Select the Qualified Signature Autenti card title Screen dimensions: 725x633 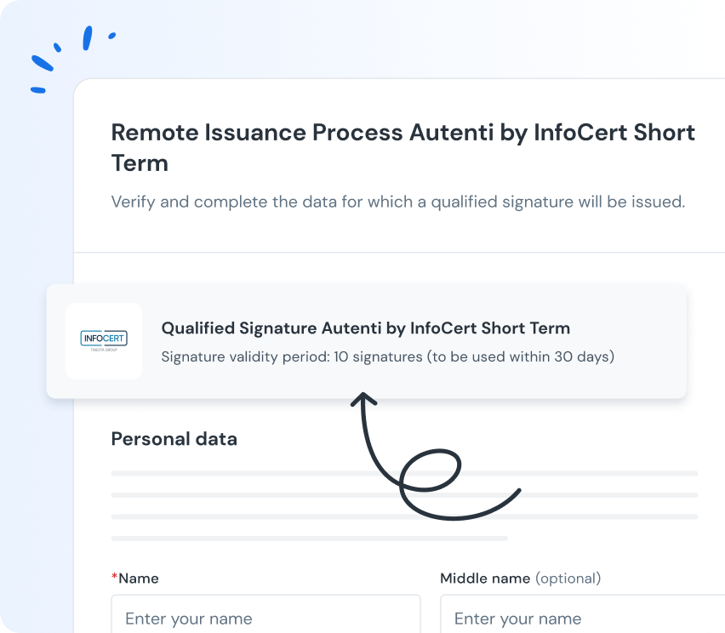[x=365, y=328]
